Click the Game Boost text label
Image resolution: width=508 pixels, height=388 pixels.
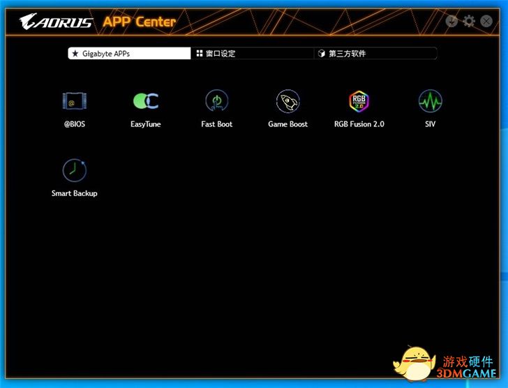click(288, 124)
